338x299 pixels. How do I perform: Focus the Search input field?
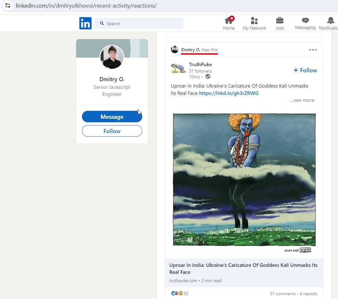pyautogui.click(x=139, y=23)
